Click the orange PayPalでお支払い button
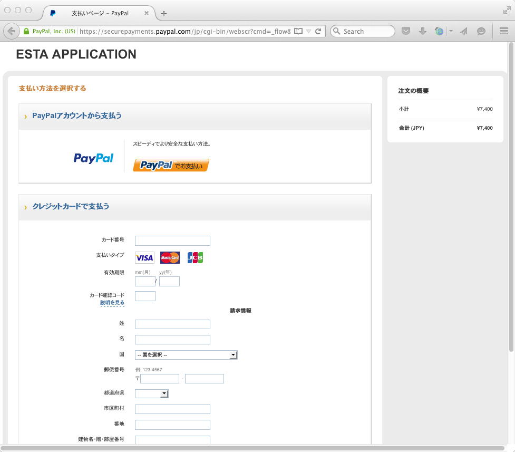This screenshot has height=452, width=515. pos(171,165)
